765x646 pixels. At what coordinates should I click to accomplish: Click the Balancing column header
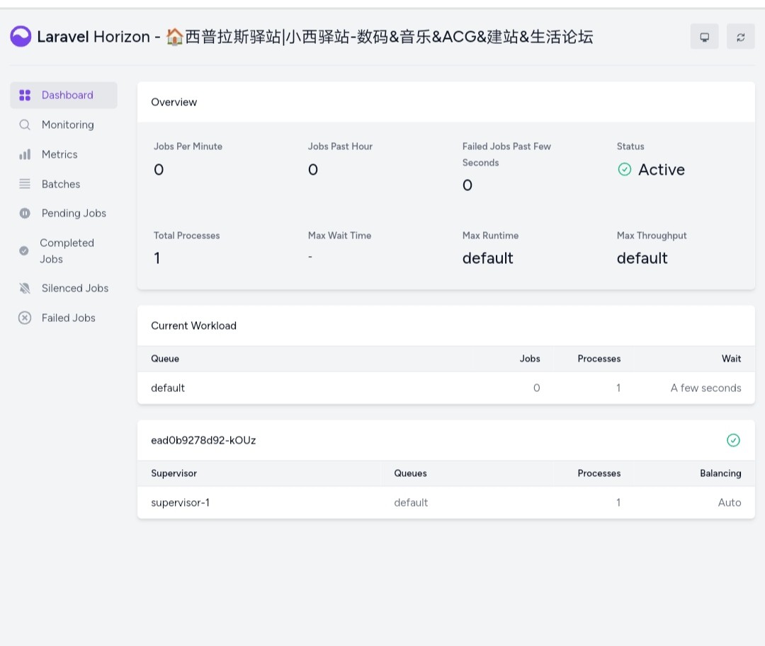click(720, 473)
